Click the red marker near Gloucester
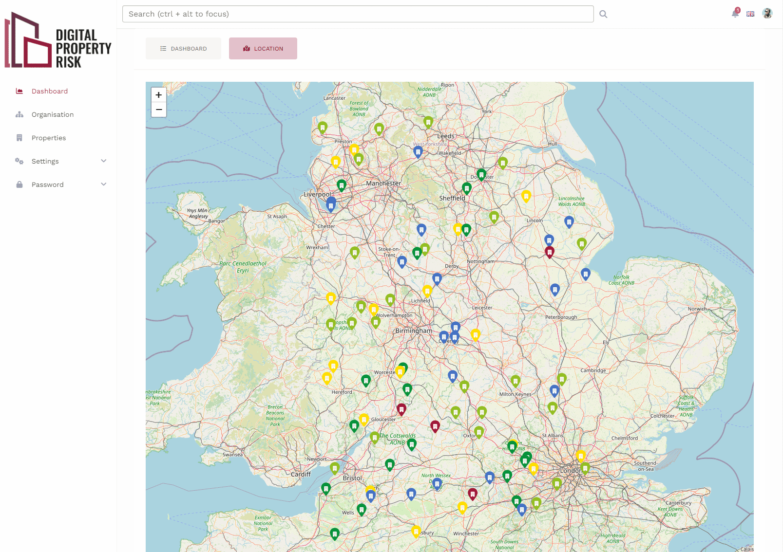The width and height of the screenshot is (783, 552). [x=401, y=409]
